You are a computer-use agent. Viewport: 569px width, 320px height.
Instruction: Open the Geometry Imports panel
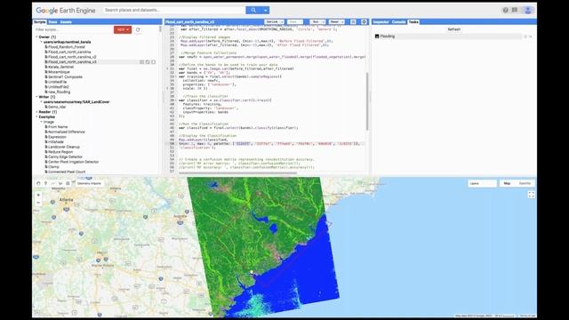coord(89,184)
